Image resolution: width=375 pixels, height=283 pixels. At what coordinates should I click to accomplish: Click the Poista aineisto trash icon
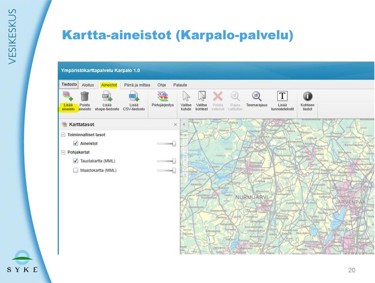85,96
